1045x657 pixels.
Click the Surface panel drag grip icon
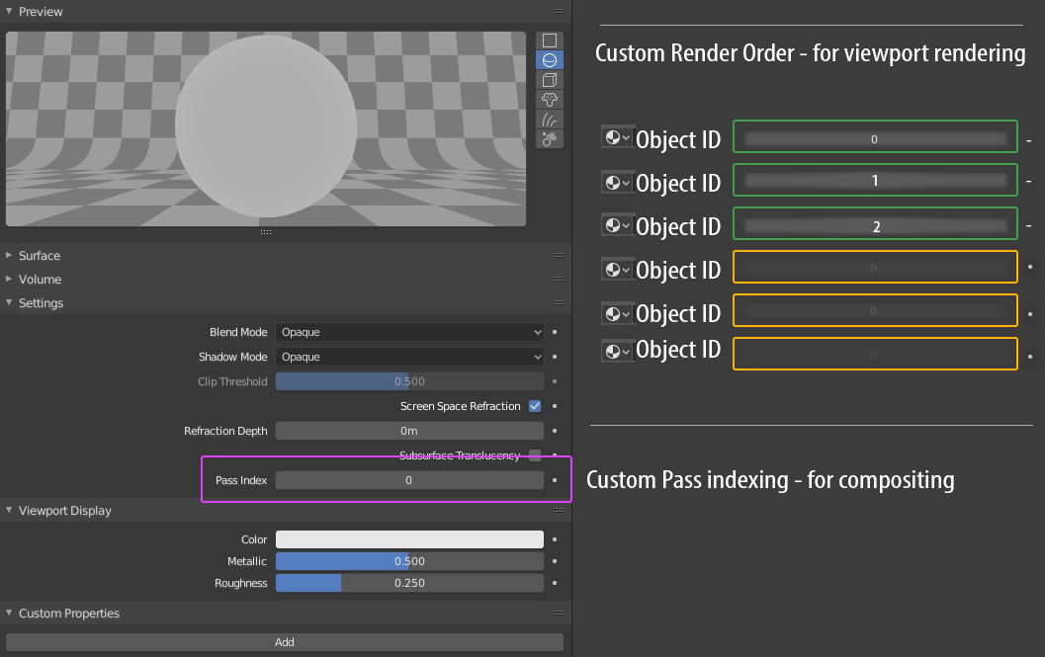tap(559, 255)
